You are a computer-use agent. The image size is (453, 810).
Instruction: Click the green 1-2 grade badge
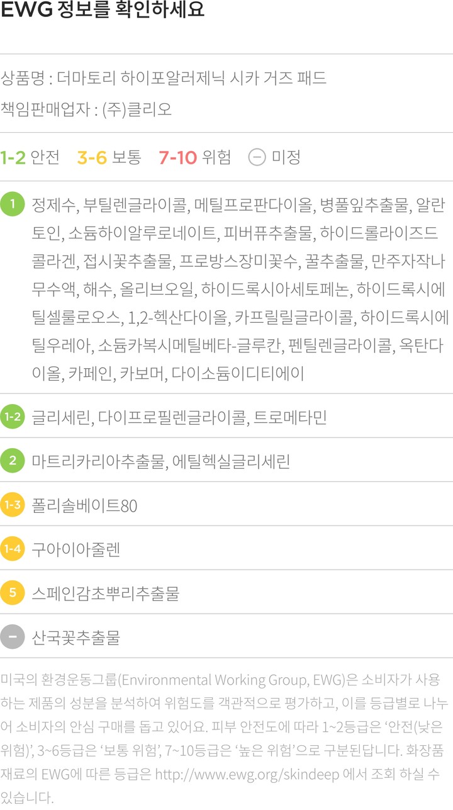point(13,417)
